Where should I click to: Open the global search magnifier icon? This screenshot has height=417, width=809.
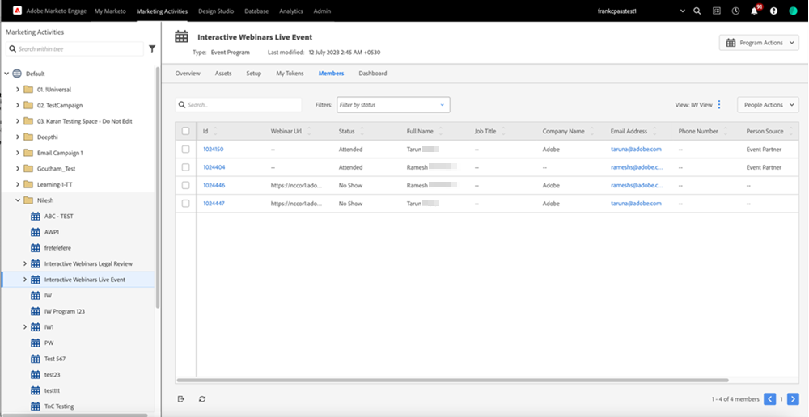click(697, 11)
